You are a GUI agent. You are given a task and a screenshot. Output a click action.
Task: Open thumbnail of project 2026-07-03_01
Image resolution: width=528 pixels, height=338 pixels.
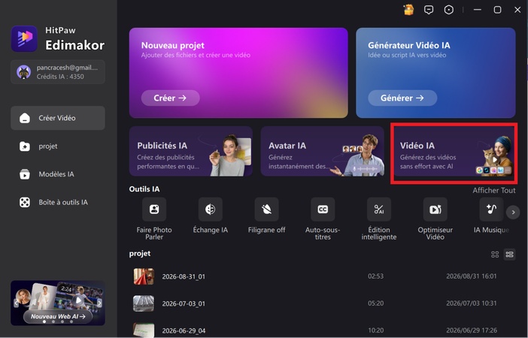[144, 303]
